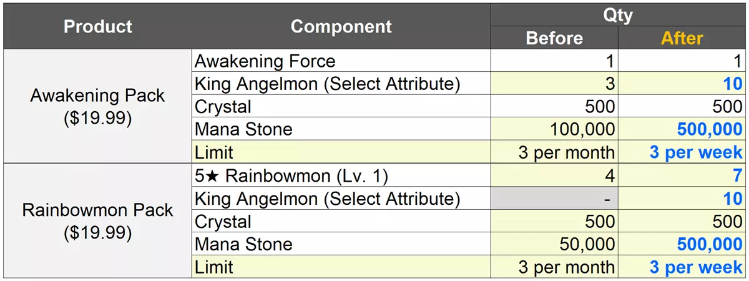
Task: Select the Rainbowmon Pack ($19.99) cell
Action: coord(98,221)
